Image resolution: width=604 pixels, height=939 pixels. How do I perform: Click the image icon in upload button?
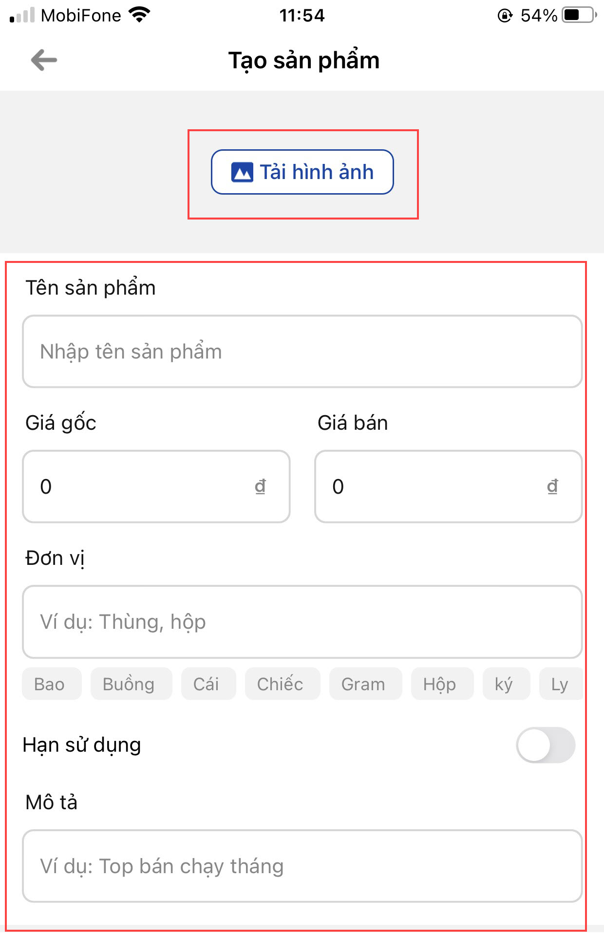coord(242,172)
